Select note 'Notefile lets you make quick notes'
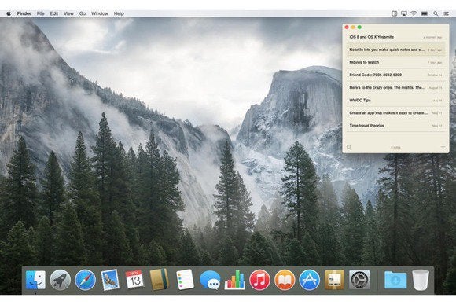The width and height of the screenshot is (456, 305). tap(395, 50)
